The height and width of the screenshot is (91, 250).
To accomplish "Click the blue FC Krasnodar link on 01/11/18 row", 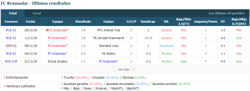I will point(109,62).
